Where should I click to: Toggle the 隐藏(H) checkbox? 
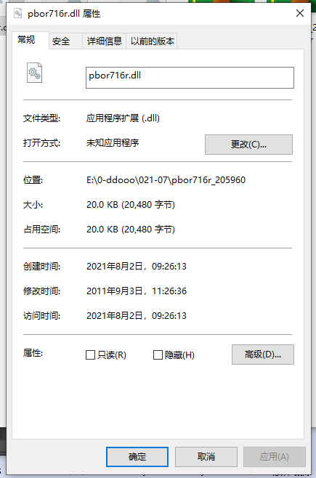pyautogui.click(x=158, y=355)
